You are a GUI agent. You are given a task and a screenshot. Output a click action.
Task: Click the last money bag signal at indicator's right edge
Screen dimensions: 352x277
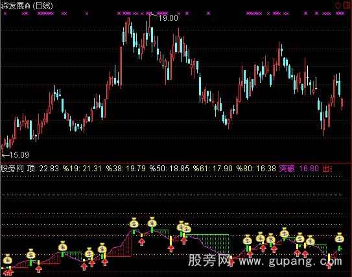click(339, 237)
